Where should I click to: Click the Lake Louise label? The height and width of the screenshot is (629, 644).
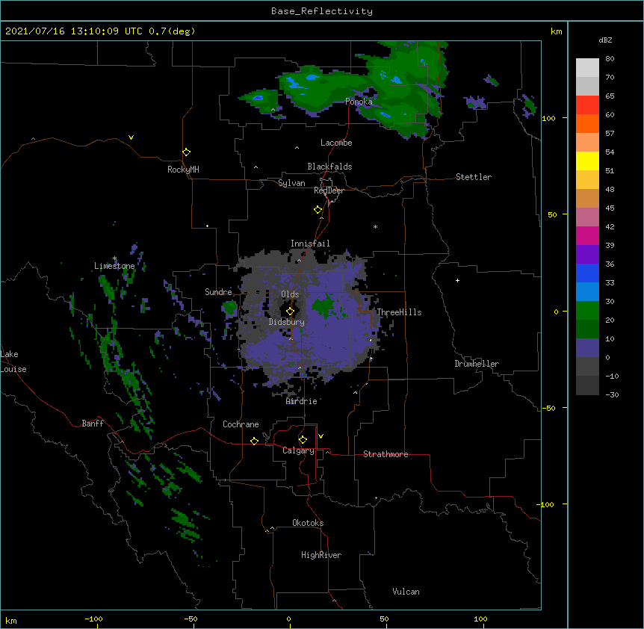tap(13, 362)
